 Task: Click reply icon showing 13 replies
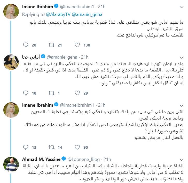tap(26, 147)
